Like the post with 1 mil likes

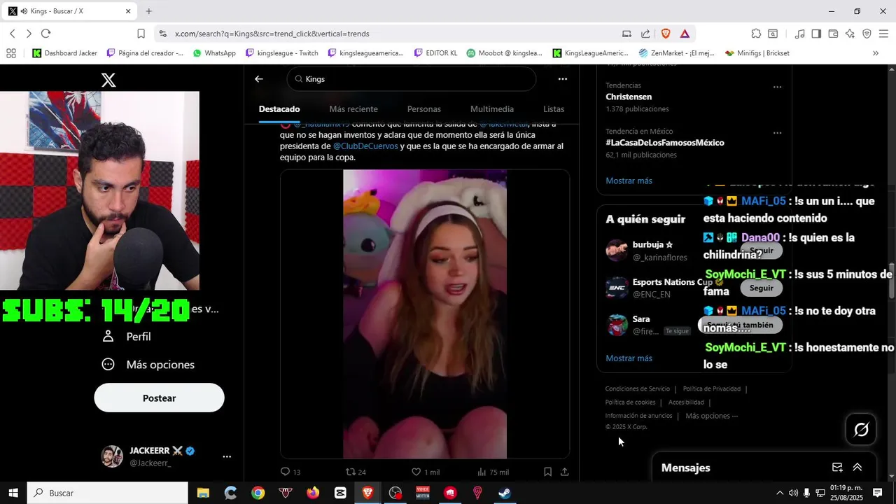pos(425,472)
